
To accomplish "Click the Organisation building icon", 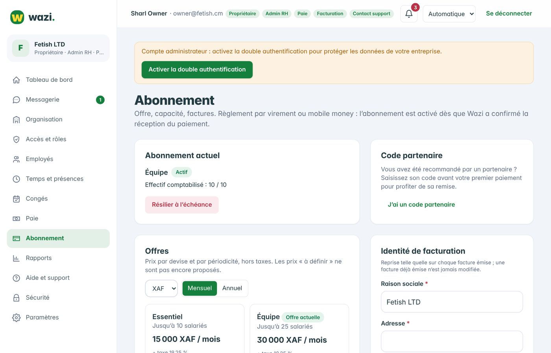I will pyautogui.click(x=16, y=120).
